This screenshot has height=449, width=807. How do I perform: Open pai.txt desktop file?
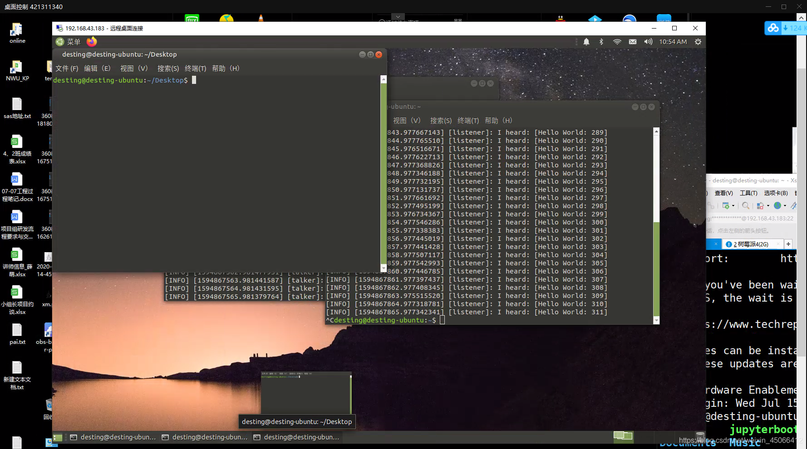(17, 335)
